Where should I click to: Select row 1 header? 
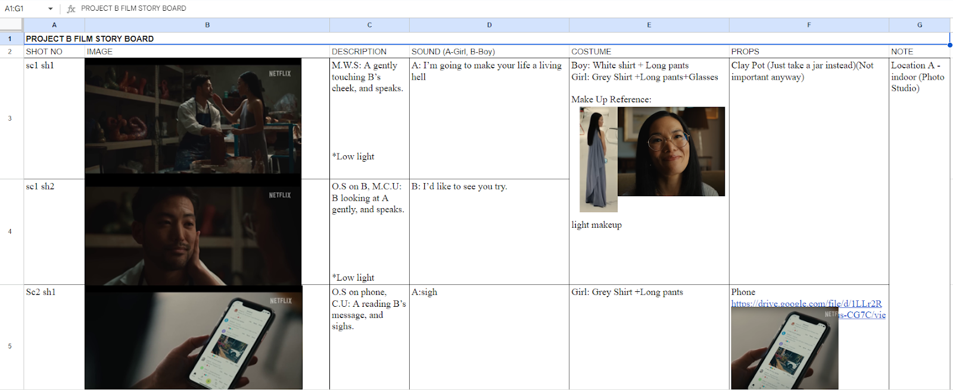coord(11,39)
